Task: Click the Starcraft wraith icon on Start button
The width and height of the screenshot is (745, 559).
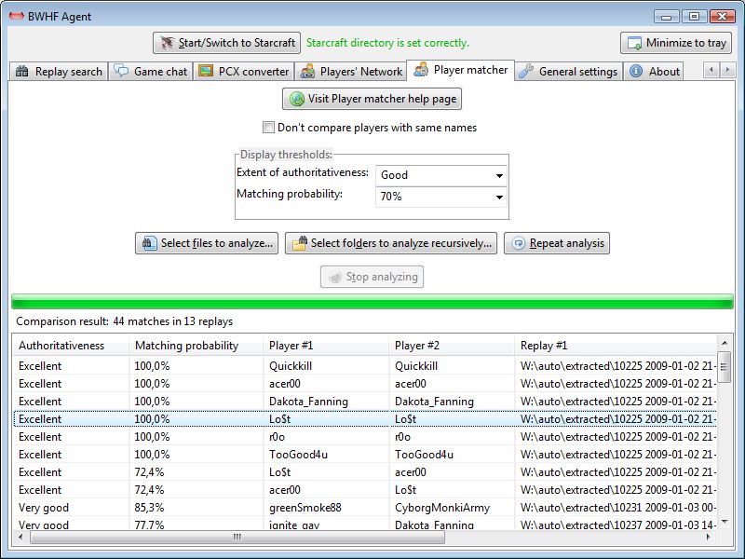Action: click(167, 43)
